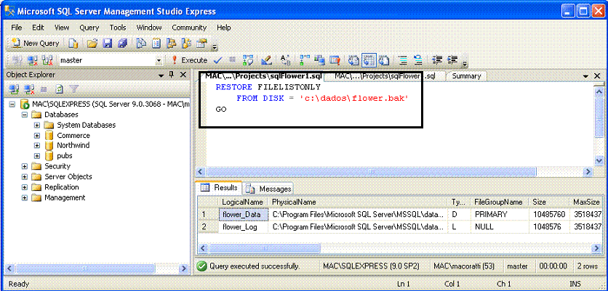Click the Disconnect query icon
This screenshot has height=291, width=608.
tap(32, 60)
